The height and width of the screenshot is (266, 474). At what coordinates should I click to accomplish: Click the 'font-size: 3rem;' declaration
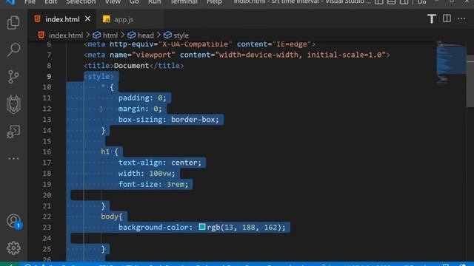pyautogui.click(x=153, y=184)
